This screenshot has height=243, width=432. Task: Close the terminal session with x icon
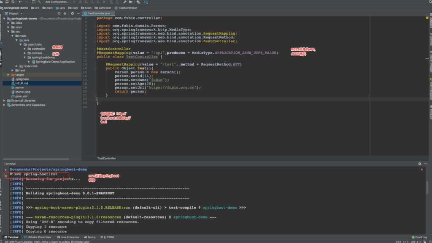(x=5, y=176)
